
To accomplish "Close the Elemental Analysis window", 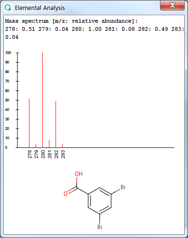I will click(172, 5).
